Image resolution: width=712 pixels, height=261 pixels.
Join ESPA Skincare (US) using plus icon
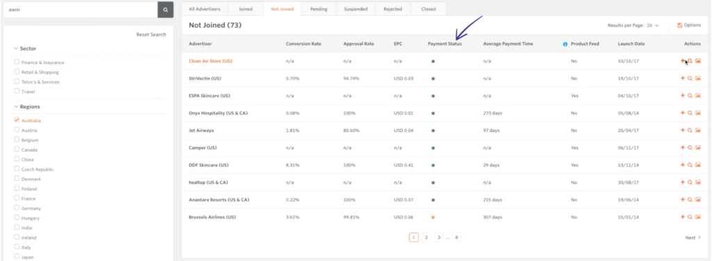click(683, 96)
